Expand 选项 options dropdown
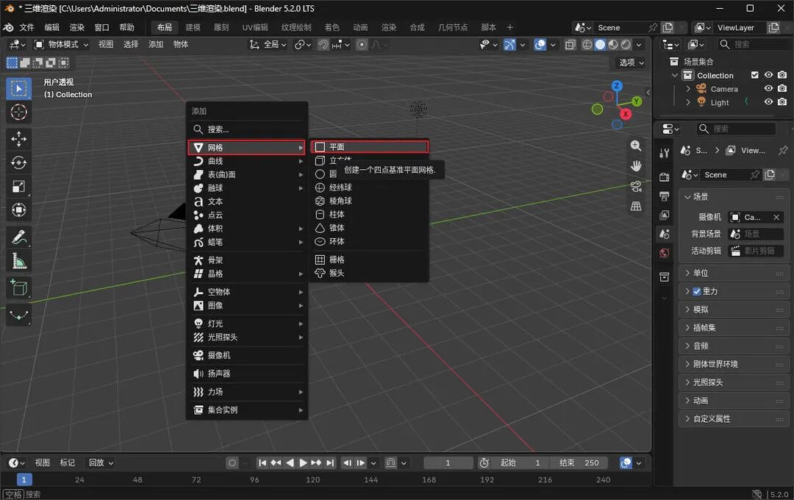 (x=632, y=63)
